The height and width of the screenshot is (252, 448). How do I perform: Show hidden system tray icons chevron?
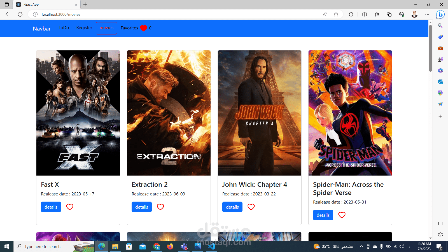[x=361, y=246]
